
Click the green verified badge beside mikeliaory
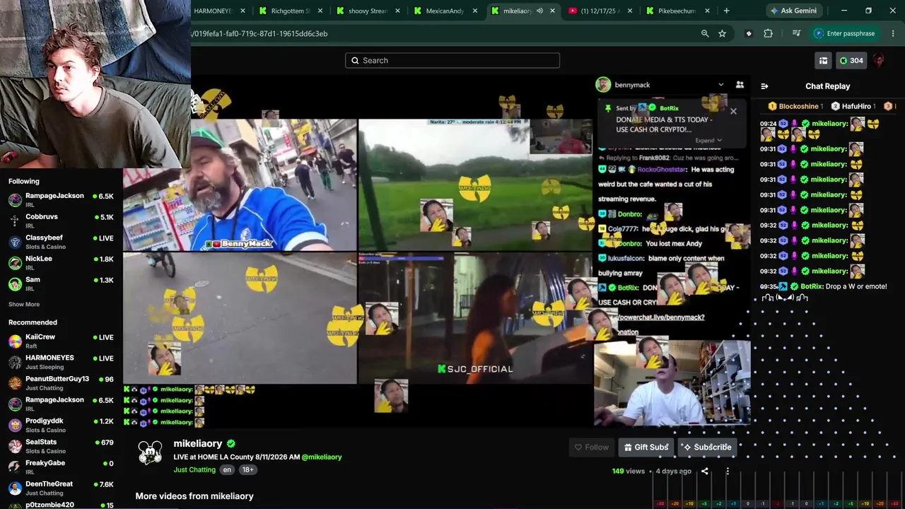click(230, 444)
